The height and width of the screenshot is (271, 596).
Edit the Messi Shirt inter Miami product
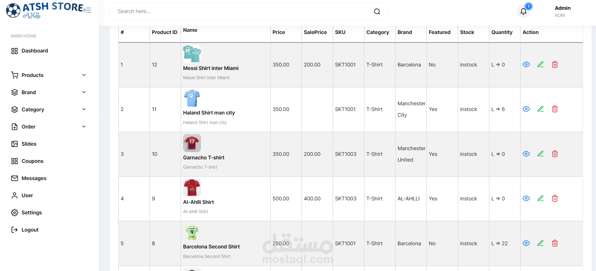click(x=540, y=65)
